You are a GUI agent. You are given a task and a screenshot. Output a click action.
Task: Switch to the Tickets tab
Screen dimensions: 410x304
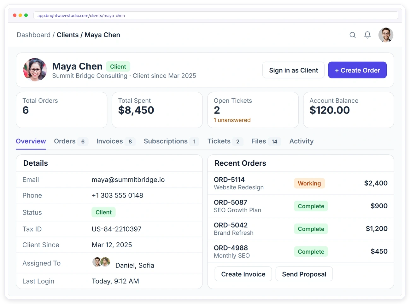225,141
